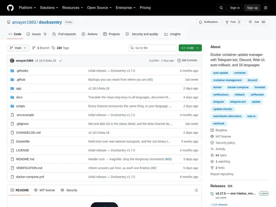Click the scripts folder icon
The width and height of the screenshot is (276, 207).
pyautogui.click(x=12, y=106)
